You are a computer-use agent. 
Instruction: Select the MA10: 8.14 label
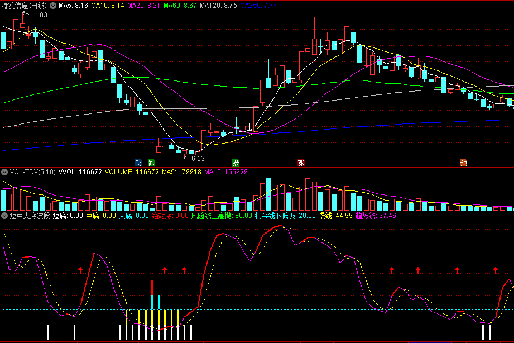click(x=108, y=6)
